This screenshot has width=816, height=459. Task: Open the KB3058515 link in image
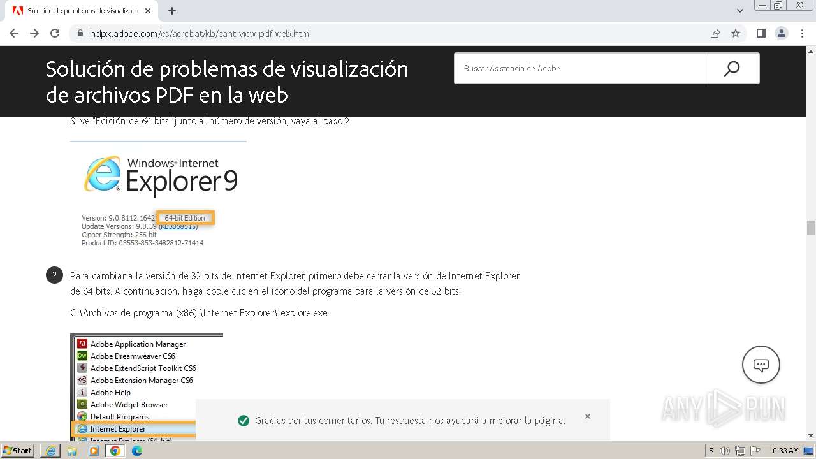point(178,226)
